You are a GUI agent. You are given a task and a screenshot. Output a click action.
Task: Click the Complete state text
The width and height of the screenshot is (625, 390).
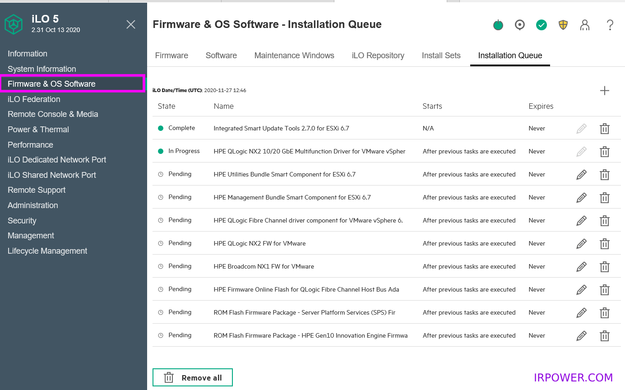click(x=182, y=128)
